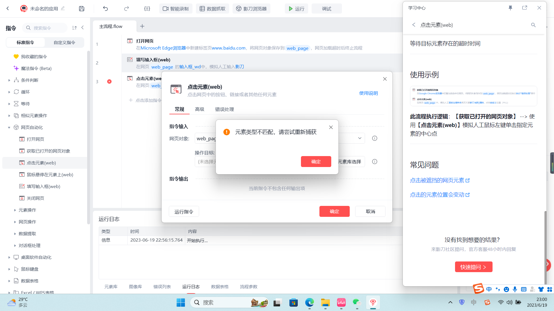
Task: Pin the learning center panel
Action: 510,8
